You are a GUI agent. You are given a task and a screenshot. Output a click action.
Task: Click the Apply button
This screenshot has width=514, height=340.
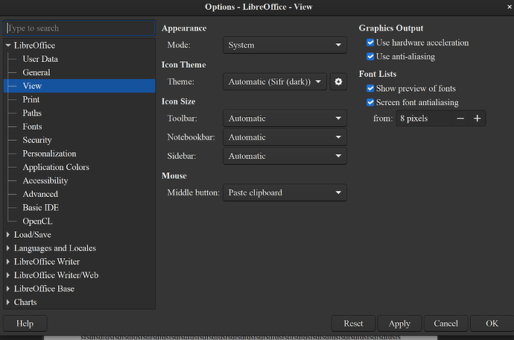click(399, 324)
